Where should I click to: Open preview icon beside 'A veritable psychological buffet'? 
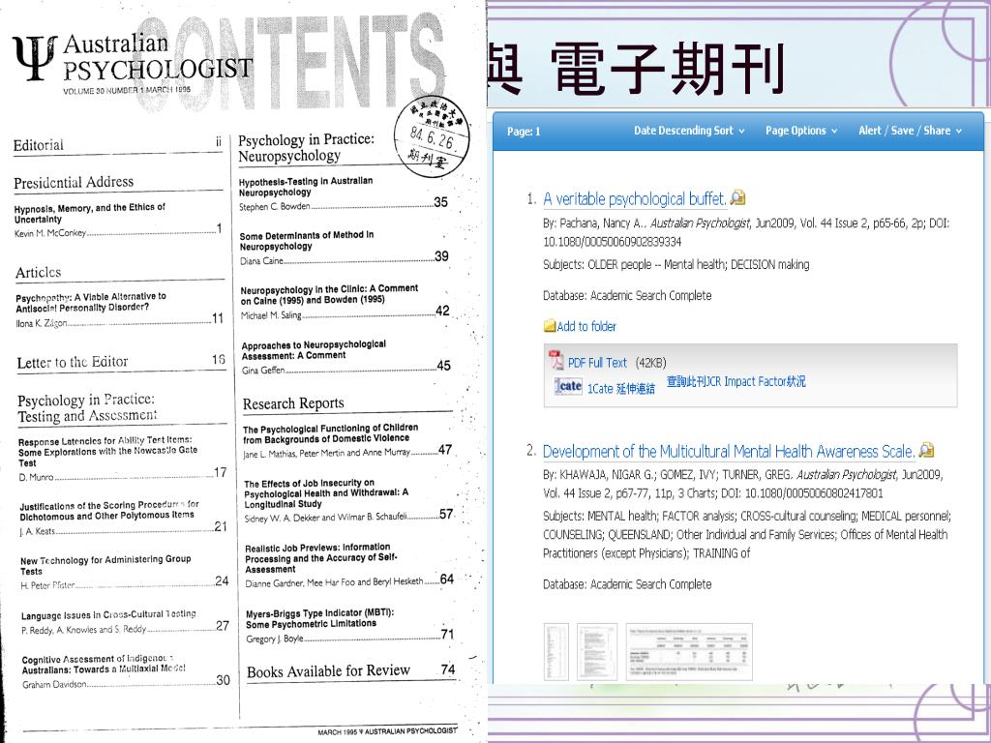737,198
